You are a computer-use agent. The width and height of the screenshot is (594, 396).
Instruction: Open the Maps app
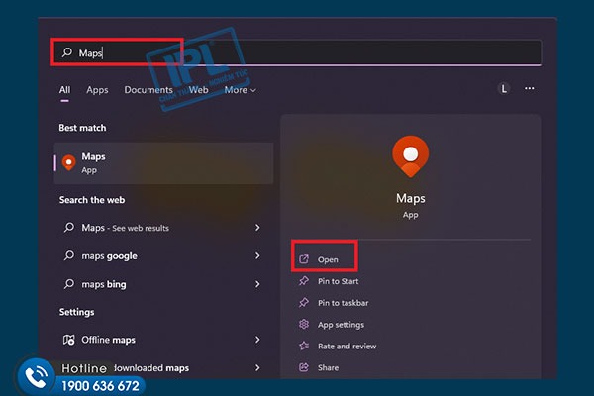328,259
